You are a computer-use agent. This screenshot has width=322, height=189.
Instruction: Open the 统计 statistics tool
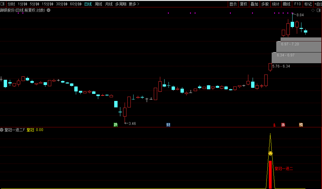pos(276,4)
